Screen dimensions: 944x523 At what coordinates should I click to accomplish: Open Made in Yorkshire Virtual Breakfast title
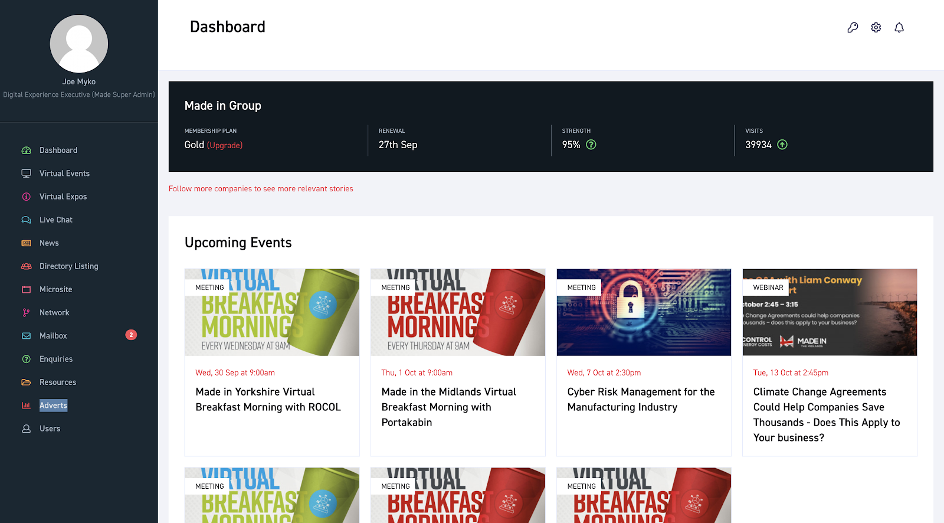(x=268, y=400)
